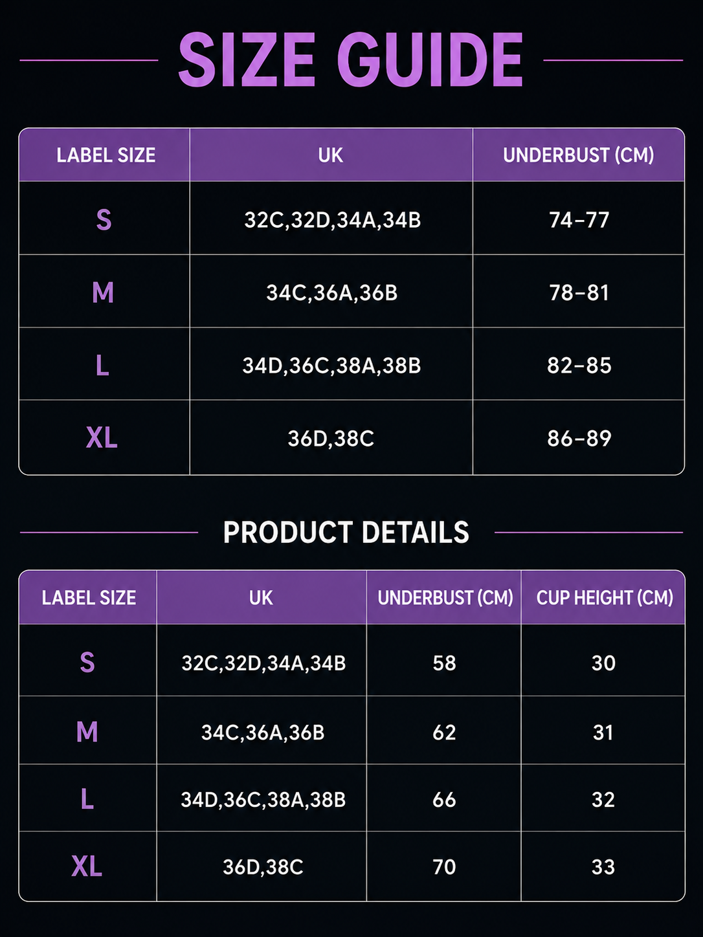Select the UK column header in top table
This screenshot has height=937, width=703.
pos(331,155)
